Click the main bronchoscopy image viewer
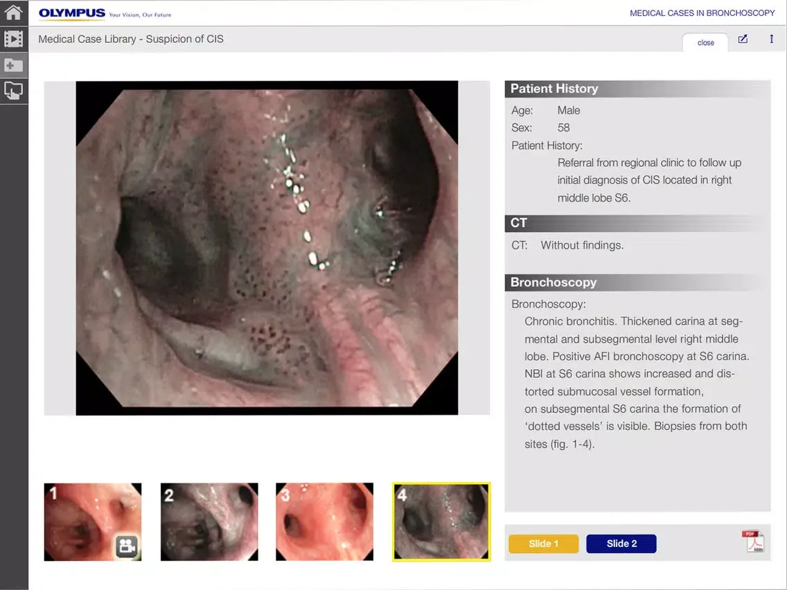Viewport: 787px width, 590px height. coord(267,248)
